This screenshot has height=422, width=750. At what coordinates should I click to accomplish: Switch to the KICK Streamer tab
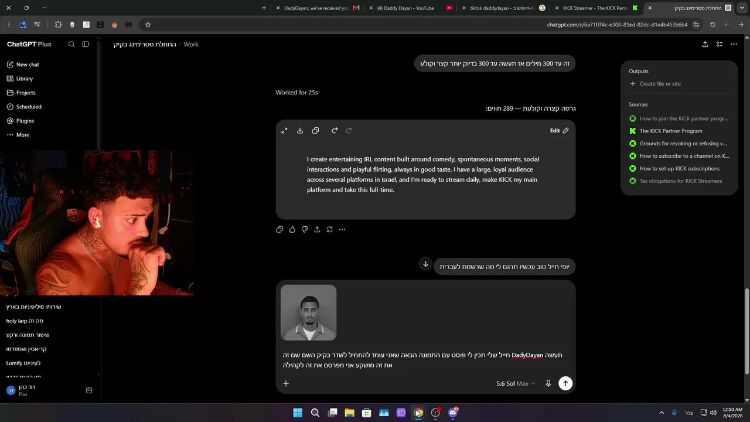(596, 8)
